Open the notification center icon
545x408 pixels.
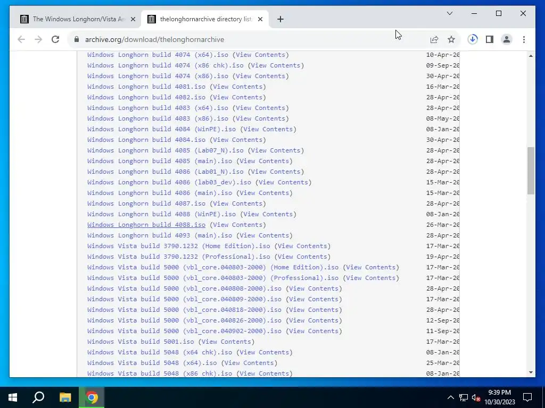click(x=527, y=397)
